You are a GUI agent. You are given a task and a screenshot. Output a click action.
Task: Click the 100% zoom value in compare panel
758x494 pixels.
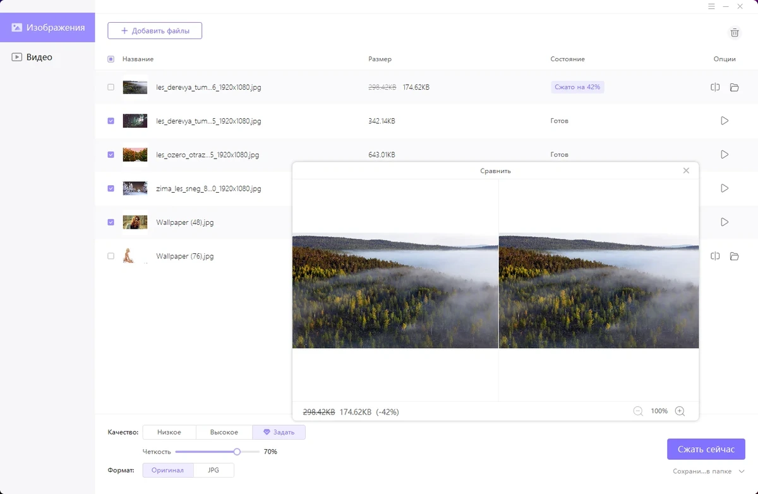tap(659, 411)
